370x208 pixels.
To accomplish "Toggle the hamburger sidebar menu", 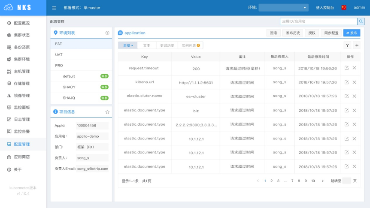I will click(x=54, y=8).
